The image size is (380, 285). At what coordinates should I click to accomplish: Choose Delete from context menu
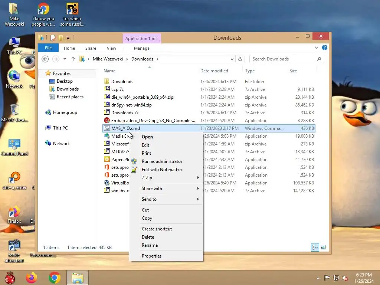tap(166, 237)
